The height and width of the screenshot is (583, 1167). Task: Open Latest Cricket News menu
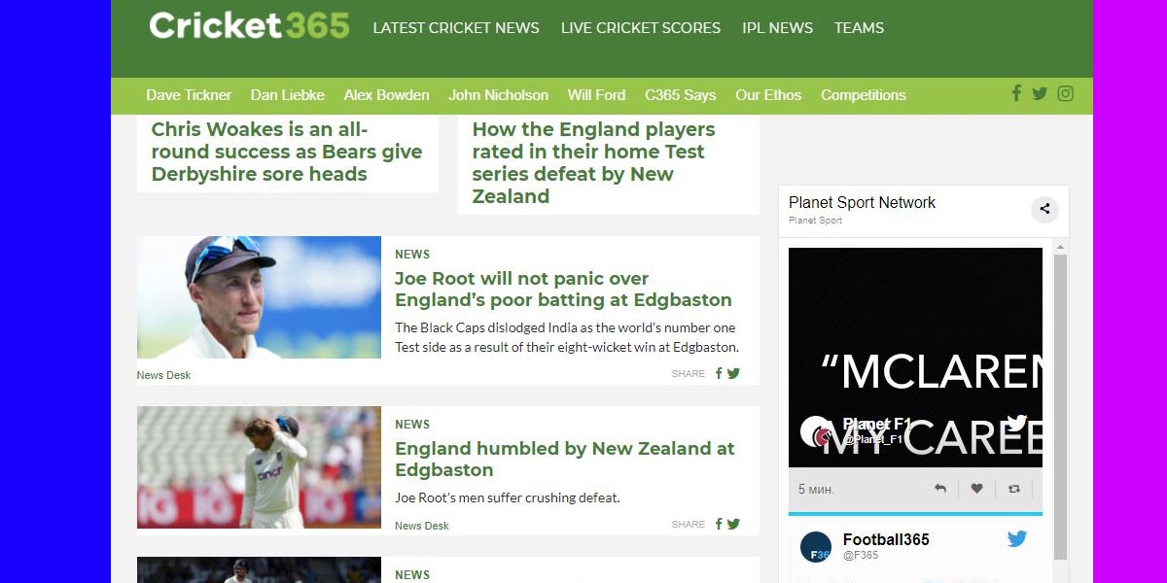tap(456, 28)
